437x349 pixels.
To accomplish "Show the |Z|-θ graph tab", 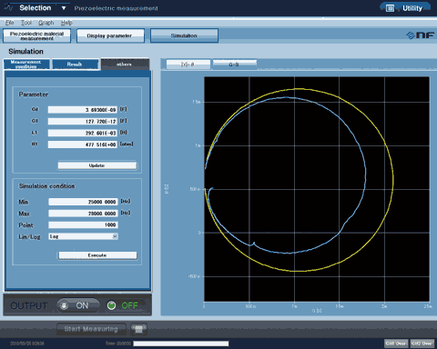I will (x=188, y=65).
